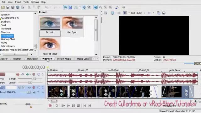The height and width of the screenshot is (113, 201).
Task: Arm audio track for record
Action: point(18,74)
